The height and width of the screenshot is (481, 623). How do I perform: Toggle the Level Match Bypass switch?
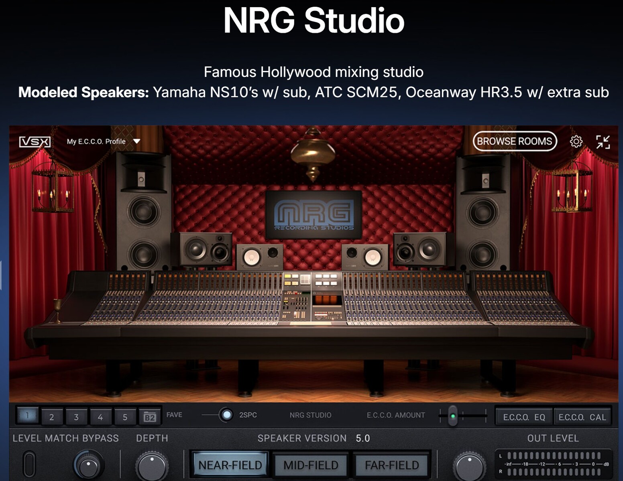pos(29,465)
